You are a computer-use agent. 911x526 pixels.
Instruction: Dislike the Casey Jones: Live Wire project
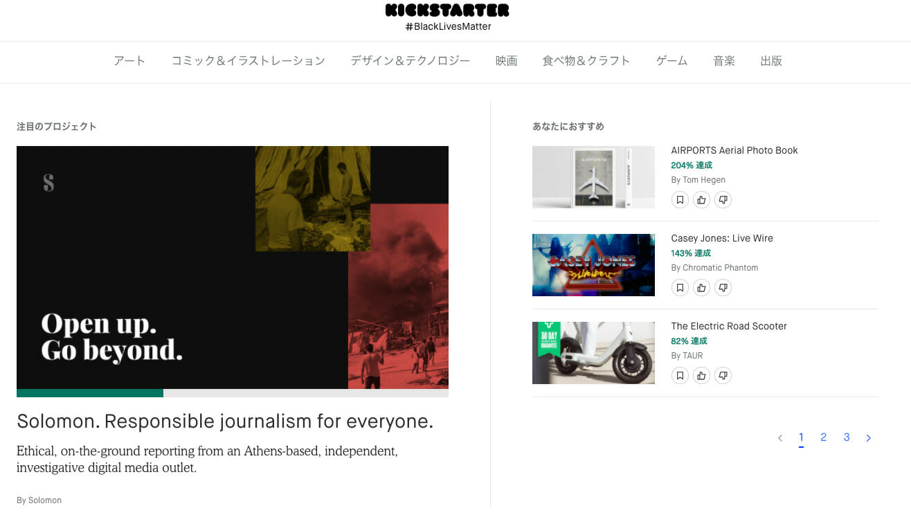(x=723, y=288)
